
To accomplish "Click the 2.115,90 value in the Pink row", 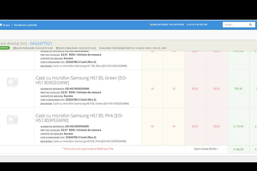I will coord(238,126).
